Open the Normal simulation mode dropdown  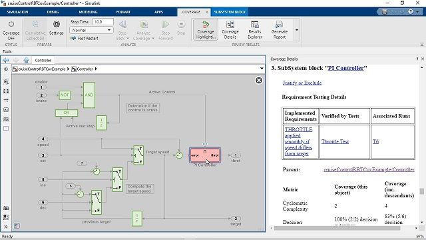point(91,30)
